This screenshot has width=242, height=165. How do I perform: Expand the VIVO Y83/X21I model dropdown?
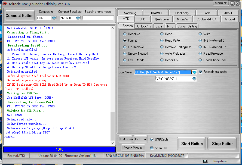194,79
